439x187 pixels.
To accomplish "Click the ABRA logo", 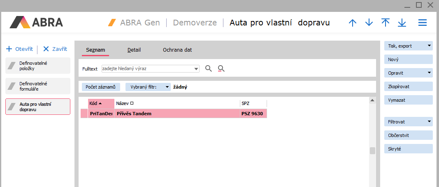I will coord(37,22).
